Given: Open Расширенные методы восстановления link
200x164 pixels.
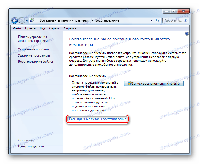Looking at the screenshot, I should 98,119.
